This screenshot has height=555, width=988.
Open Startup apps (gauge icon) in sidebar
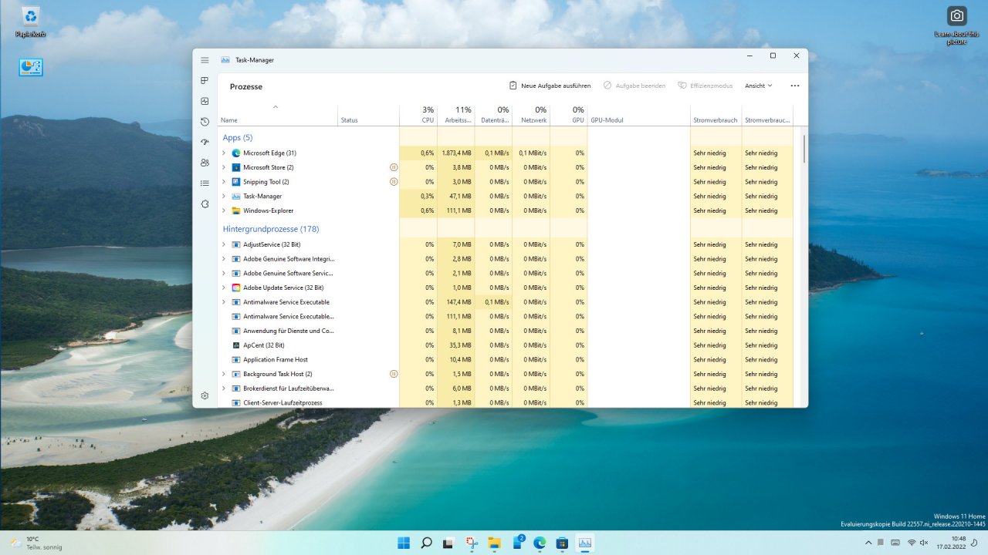coord(205,142)
